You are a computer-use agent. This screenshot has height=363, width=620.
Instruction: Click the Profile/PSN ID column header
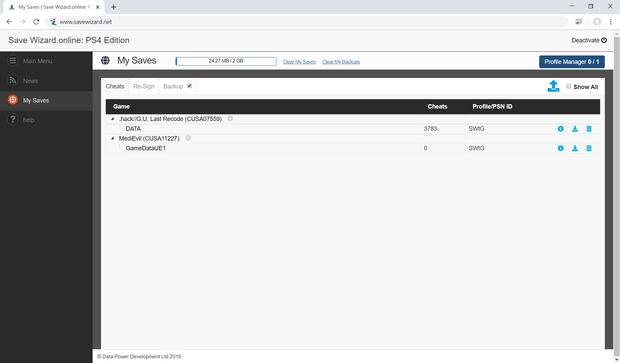pyautogui.click(x=492, y=107)
